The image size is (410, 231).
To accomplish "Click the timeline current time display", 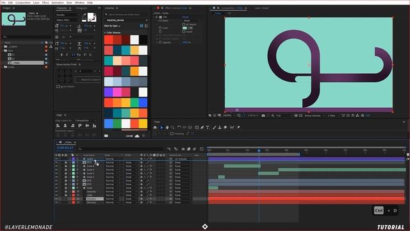I will [65, 148].
